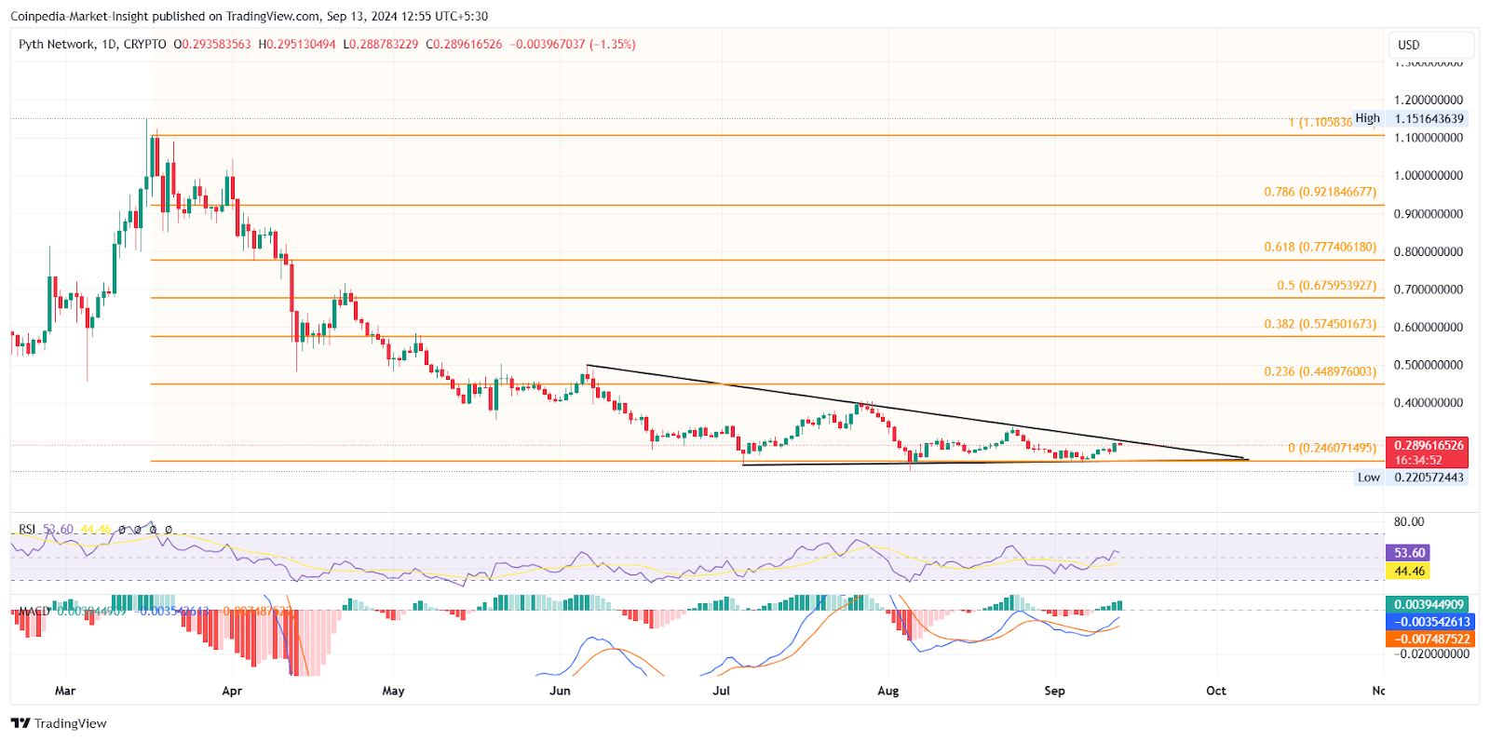Select Fib level 0.236 (0.448976003) label

(x=1320, y=371)
